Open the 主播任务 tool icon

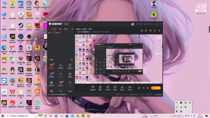(70, 66)
